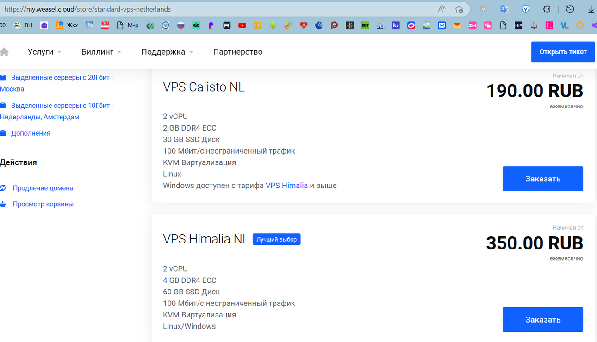Click the 350.00 RUB price

click(535, 243)
